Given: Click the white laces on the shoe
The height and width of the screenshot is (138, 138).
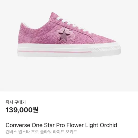Looking at the screenshot, I should [x=72, y=23].
